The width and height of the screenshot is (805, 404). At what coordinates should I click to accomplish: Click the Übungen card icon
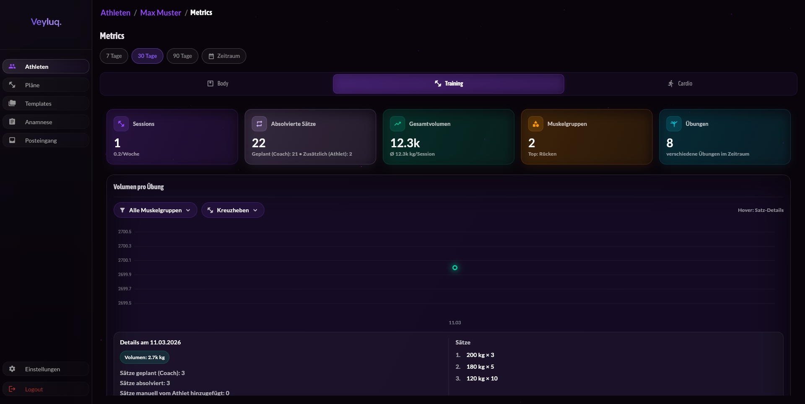pyautogui.click(x=674, y=124)
